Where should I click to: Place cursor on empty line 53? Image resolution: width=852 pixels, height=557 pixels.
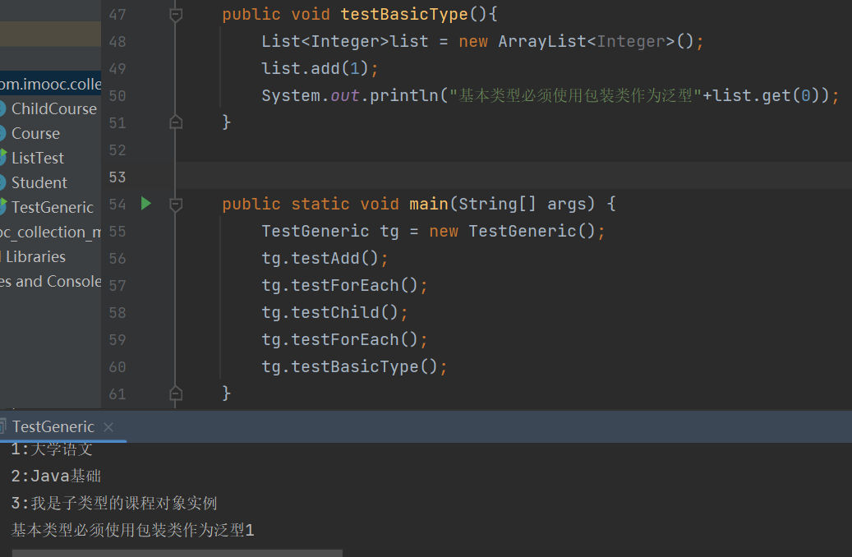[x=493, y=177]
